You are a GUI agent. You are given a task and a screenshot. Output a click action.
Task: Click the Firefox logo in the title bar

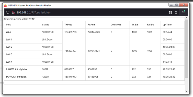[x=5, y=6]
